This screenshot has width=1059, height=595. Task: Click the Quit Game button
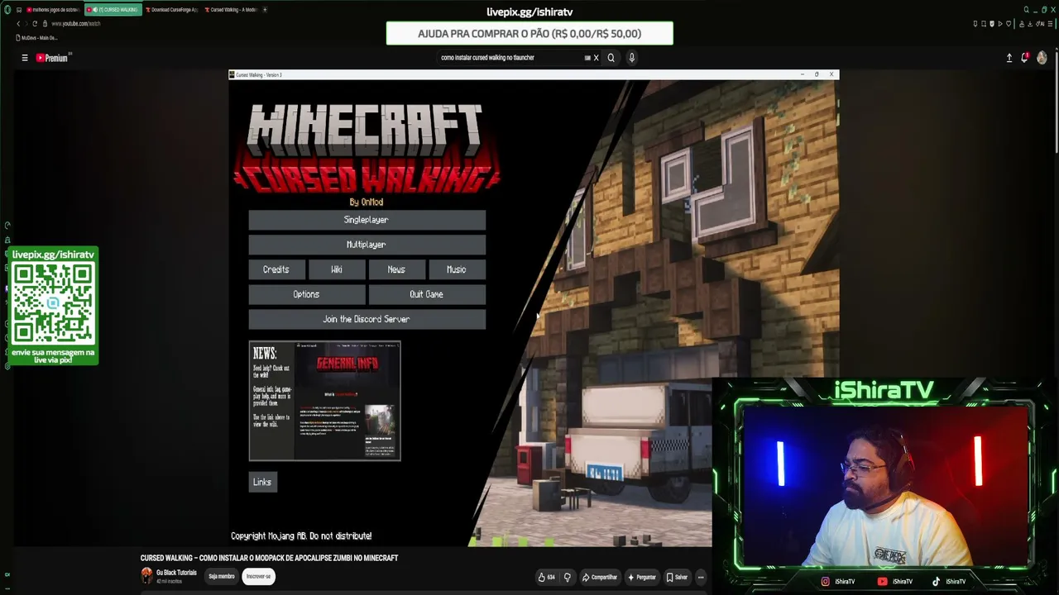(427, 294)
